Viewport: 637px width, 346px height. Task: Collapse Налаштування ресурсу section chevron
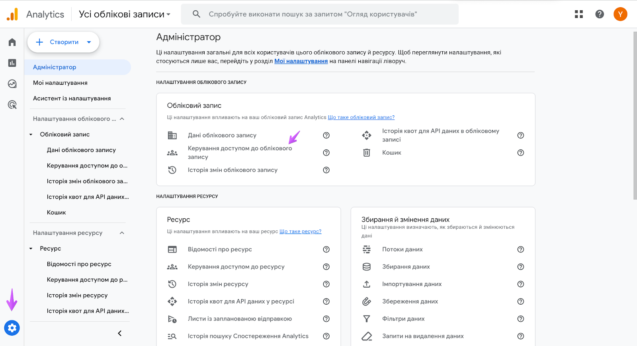[122, 233]
